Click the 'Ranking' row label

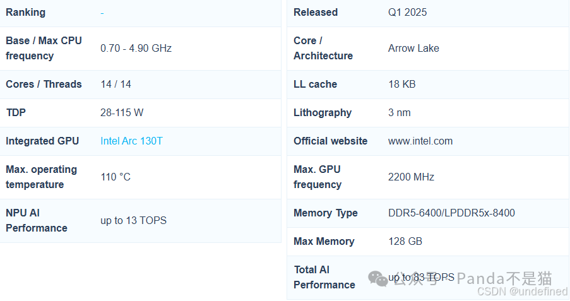click(25, 13)
